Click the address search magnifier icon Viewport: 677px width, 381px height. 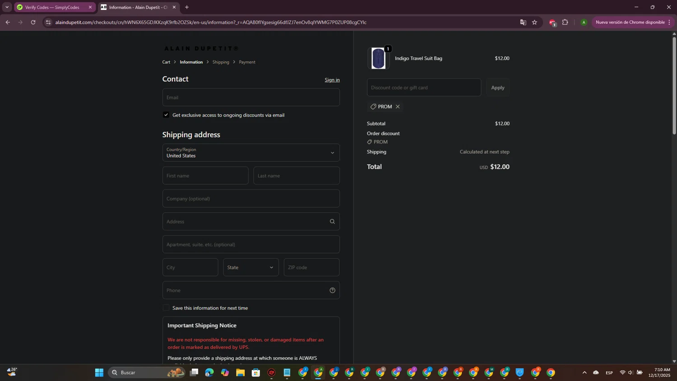pyautogui.click(x=332, y=222)
